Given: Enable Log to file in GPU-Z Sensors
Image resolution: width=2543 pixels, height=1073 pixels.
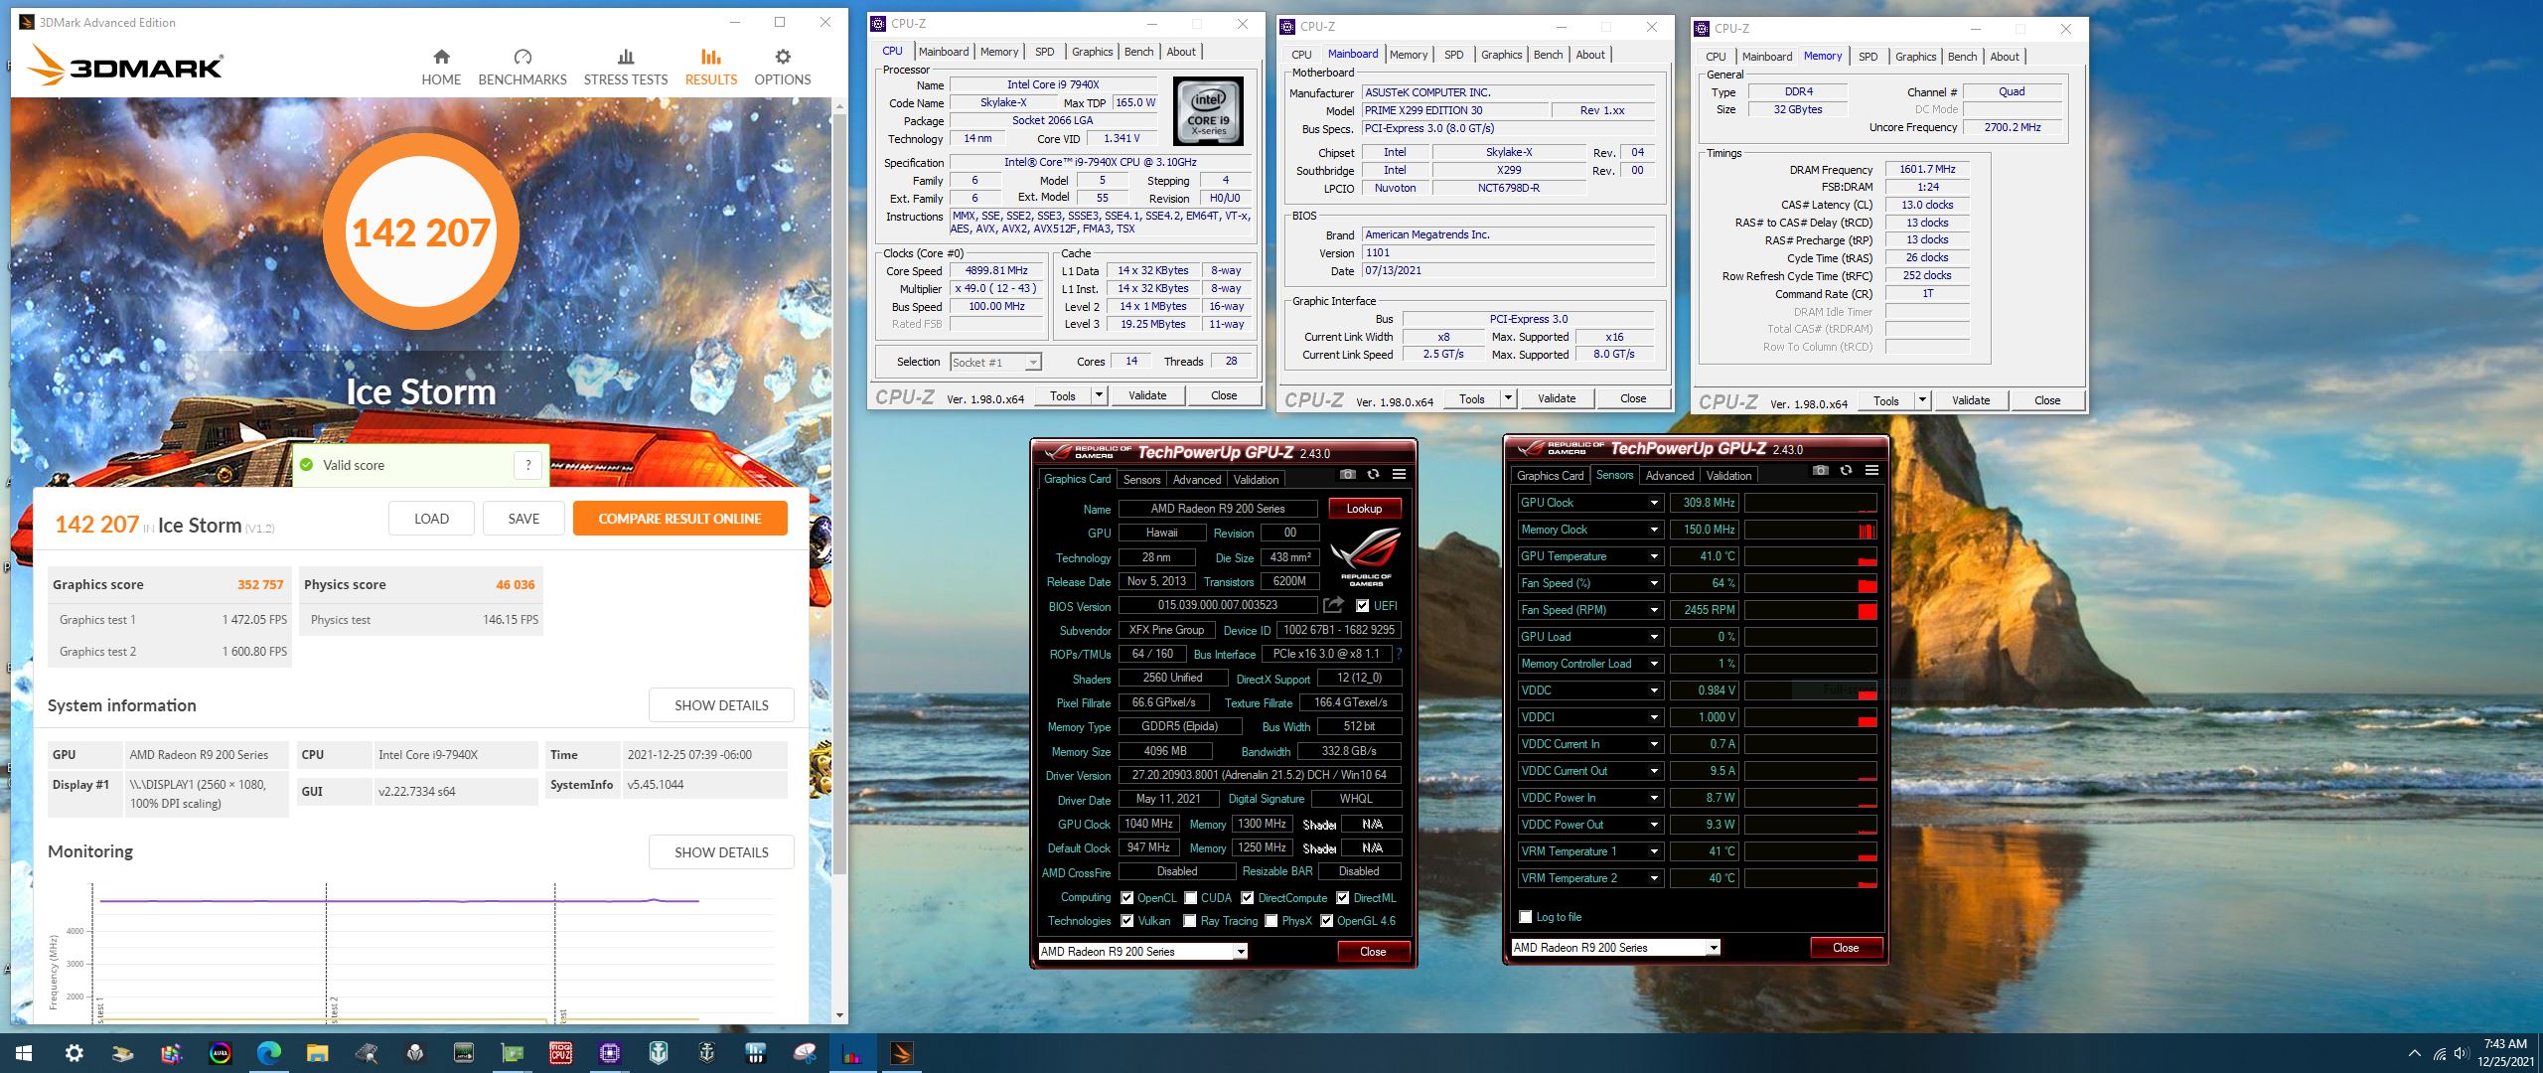Looking at the screenshot, I should tap(1525, 916).
